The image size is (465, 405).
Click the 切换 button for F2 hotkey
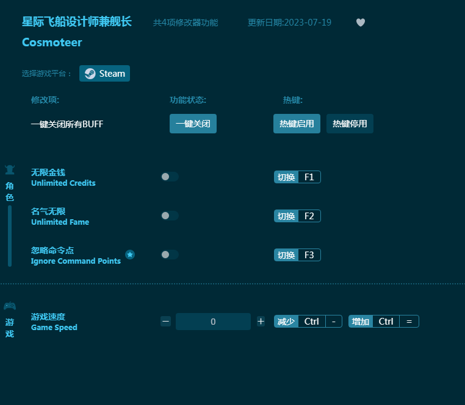(x=286, y=216)
